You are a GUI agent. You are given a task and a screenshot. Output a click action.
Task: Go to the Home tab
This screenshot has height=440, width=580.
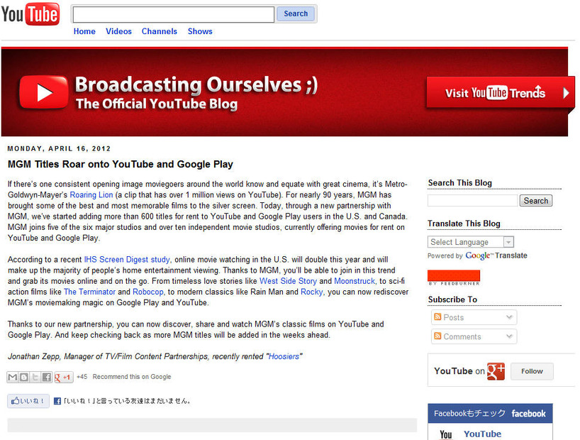[84, 31]
